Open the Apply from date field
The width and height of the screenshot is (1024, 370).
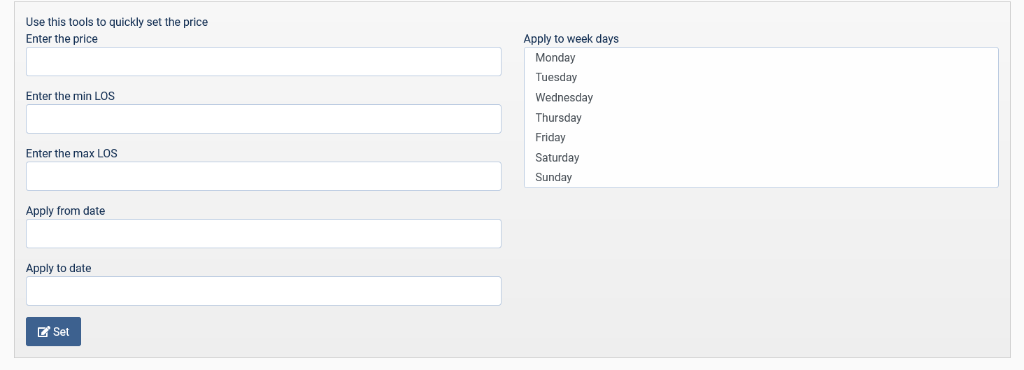click(263, 234)
